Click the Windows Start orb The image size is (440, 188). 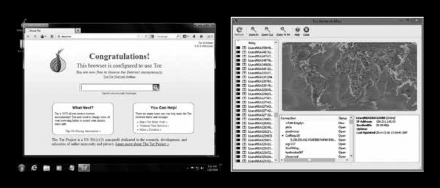click(x=22, y=168)
